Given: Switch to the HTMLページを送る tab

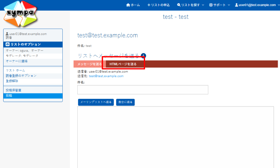Looking at the screenshot, I should (123, 64).
